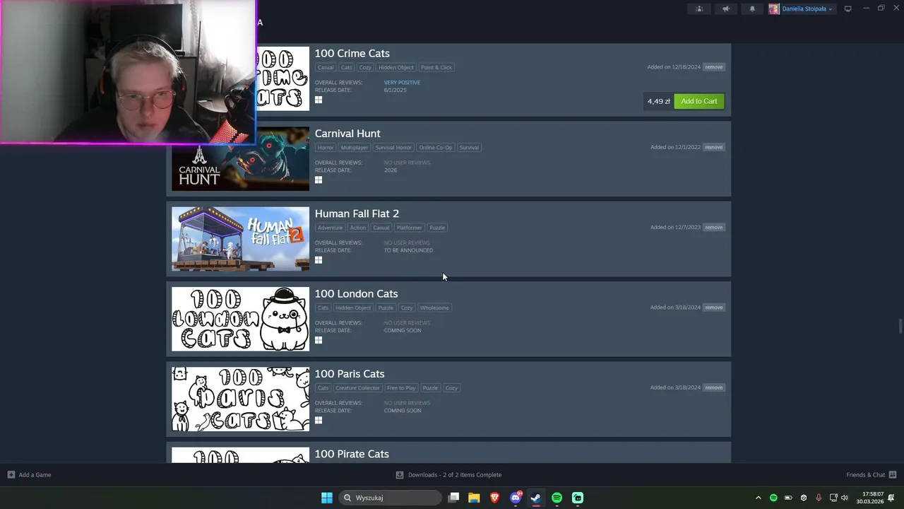The image size is (904, 509).
Task: Open the 100 London Cats title link
Action: coord(356,293)
